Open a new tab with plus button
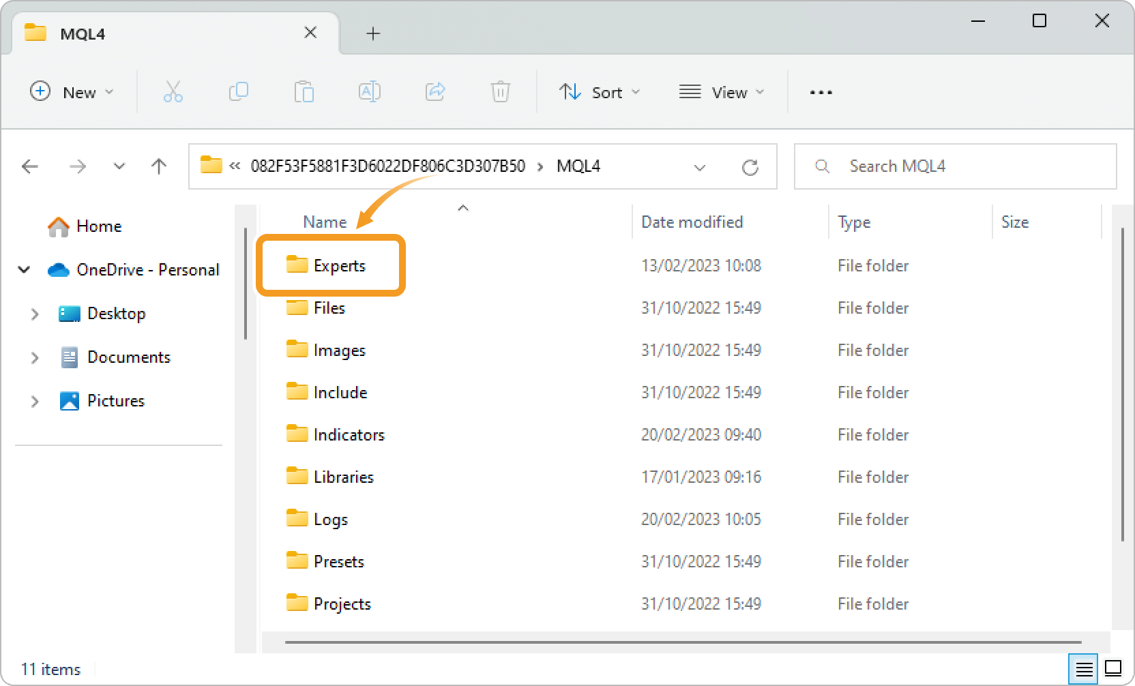Viewport: 1135px width, 686px height. point(372,33)
